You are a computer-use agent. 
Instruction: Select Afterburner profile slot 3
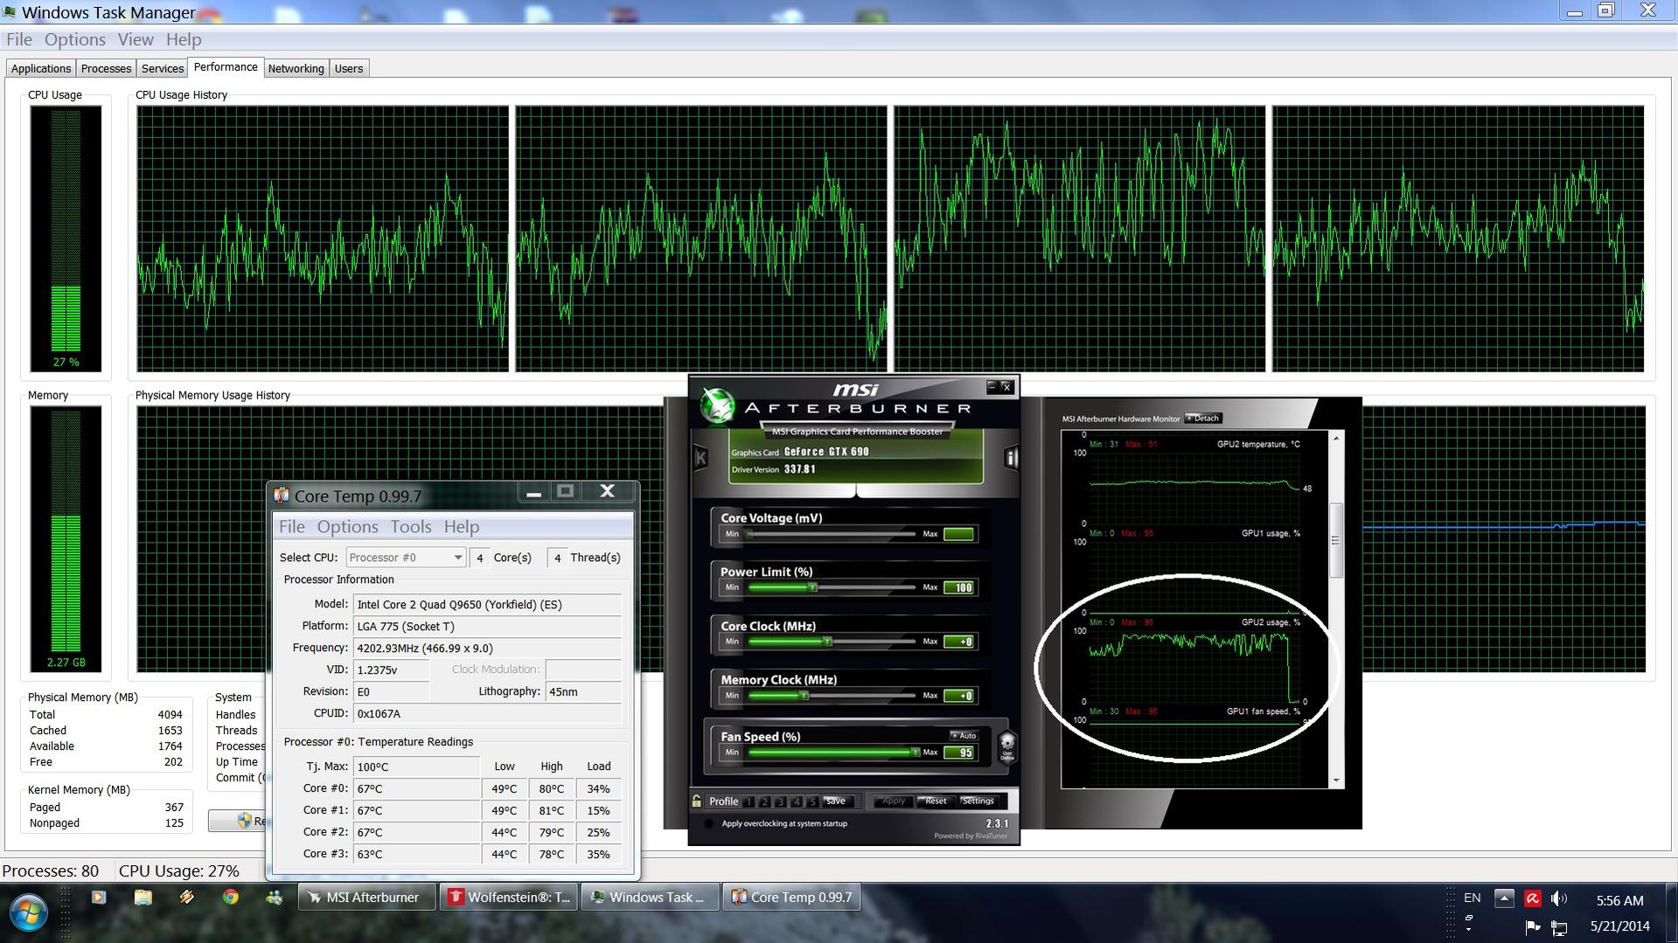(x=780, y=801)
